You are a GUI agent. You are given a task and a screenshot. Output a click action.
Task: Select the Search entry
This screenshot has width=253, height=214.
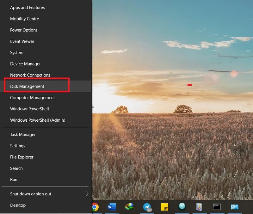(46, 168)
